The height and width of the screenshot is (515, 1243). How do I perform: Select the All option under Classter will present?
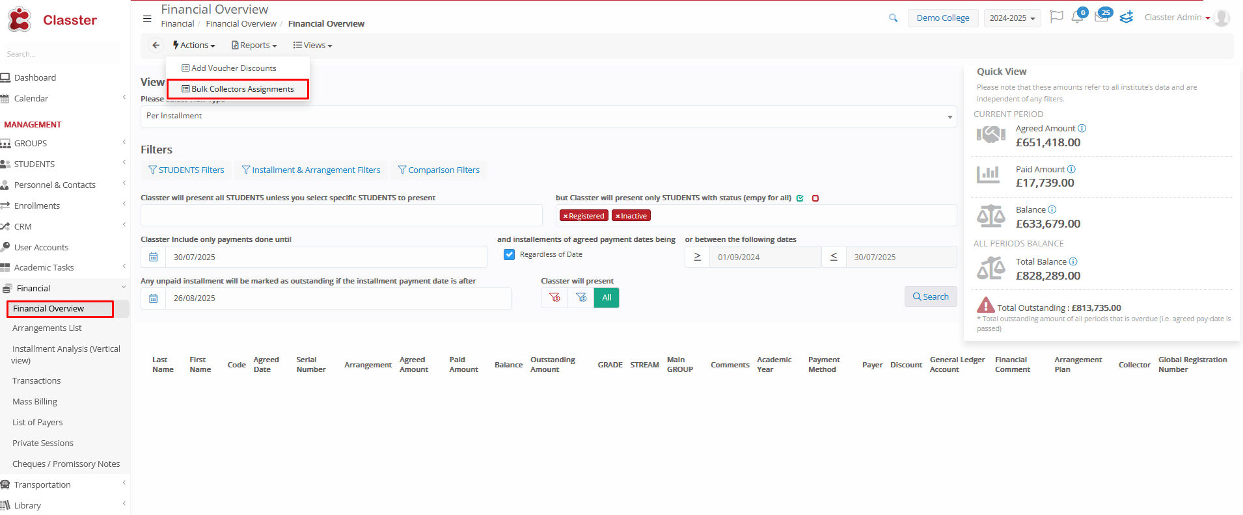pos(607,298)
